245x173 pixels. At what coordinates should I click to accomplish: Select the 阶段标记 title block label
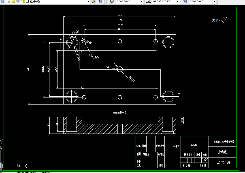188,155
